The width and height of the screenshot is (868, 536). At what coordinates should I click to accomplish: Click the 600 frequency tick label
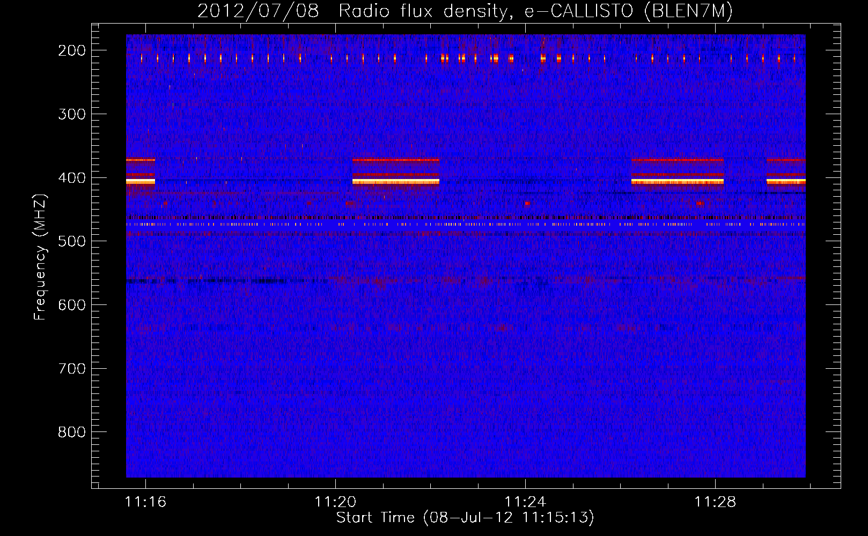(72, 305)
